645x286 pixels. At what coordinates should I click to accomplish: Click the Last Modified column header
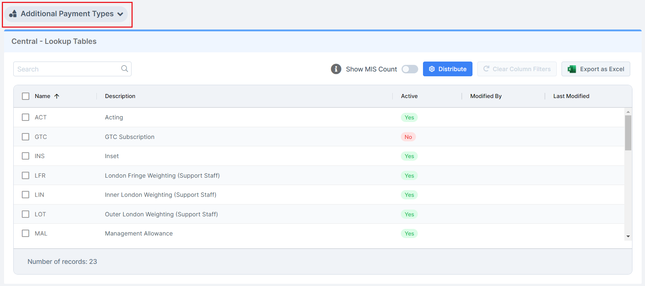pyautogui.click(x=571, y=96)
